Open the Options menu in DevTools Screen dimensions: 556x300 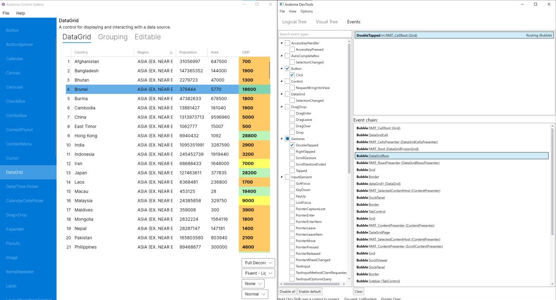pyautogui.click(x=307, y=11)
